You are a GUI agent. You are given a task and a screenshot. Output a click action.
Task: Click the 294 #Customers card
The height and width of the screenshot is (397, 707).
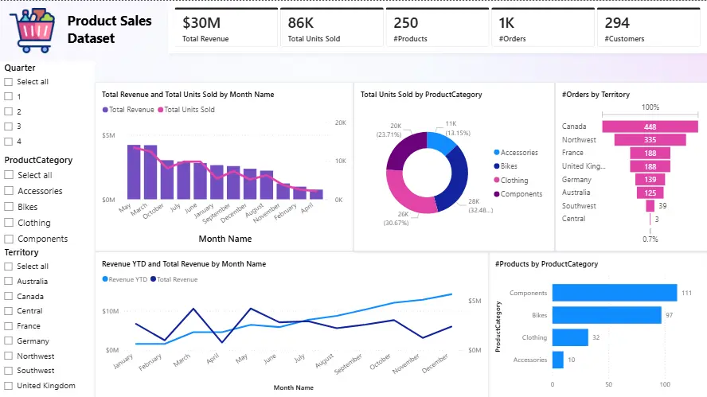pyautogui.click(x=649, y=28)
